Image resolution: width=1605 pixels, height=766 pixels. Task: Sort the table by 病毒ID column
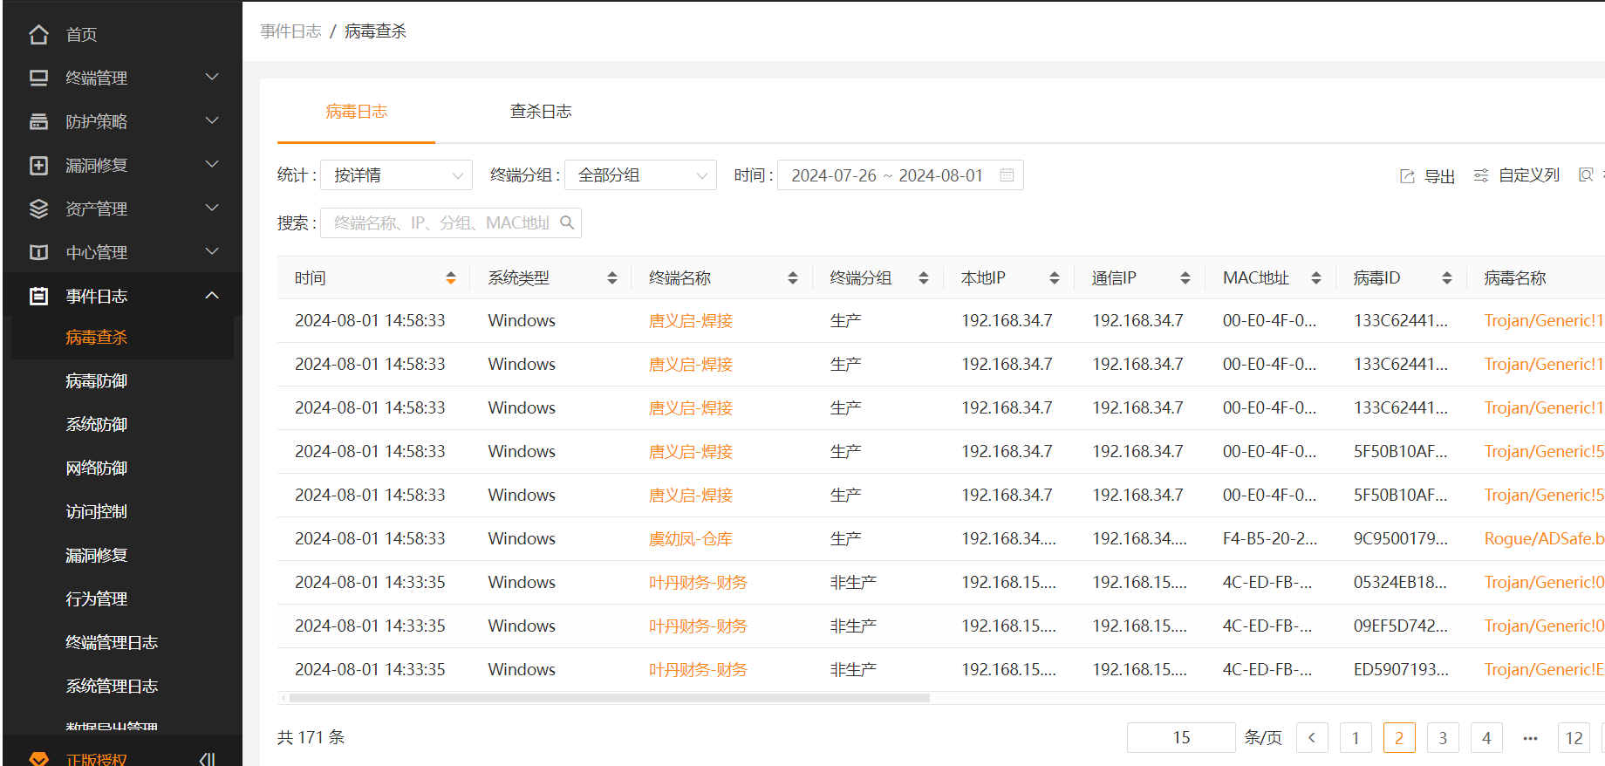(1447, 278)
